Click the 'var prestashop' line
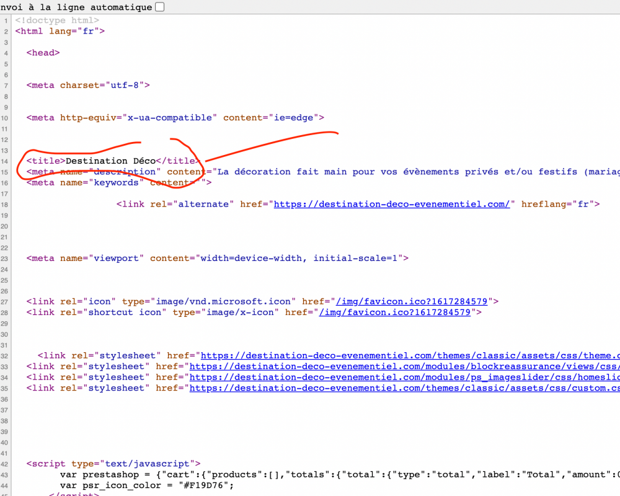The width and height of the screenshot is (620, 496). (340, 475)
